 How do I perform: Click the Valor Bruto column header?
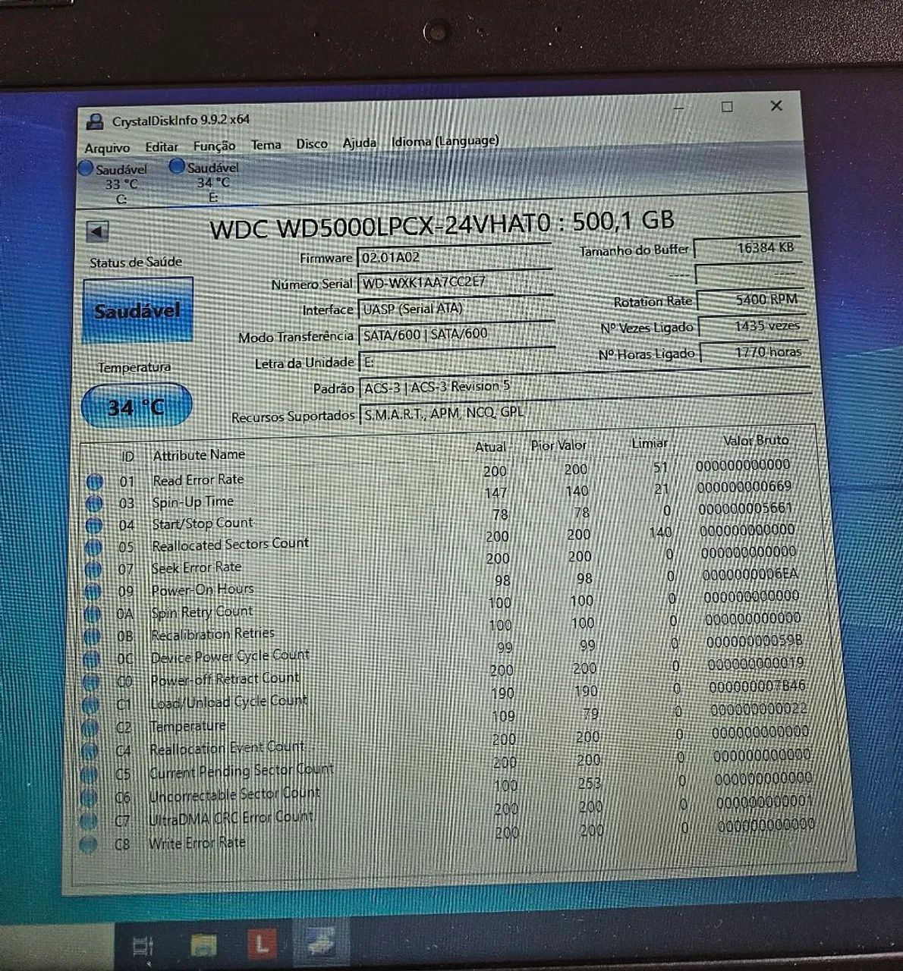[x=755, y=440]
